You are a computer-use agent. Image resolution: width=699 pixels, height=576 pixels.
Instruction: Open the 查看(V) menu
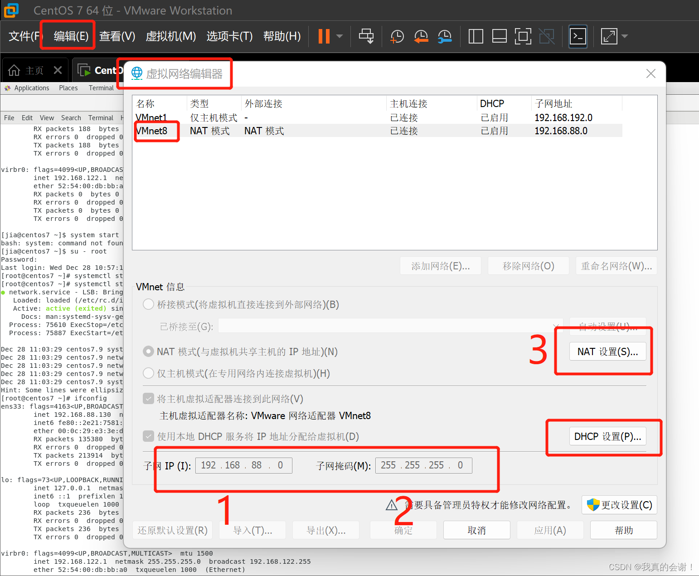pos(117,36)
